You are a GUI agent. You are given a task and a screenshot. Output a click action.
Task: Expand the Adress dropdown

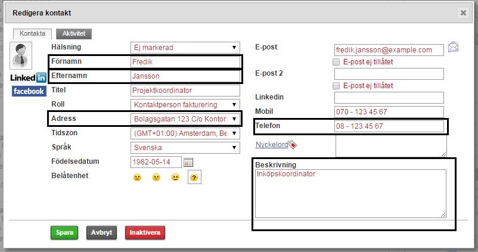pyautogui.click(x=185, y=119)
